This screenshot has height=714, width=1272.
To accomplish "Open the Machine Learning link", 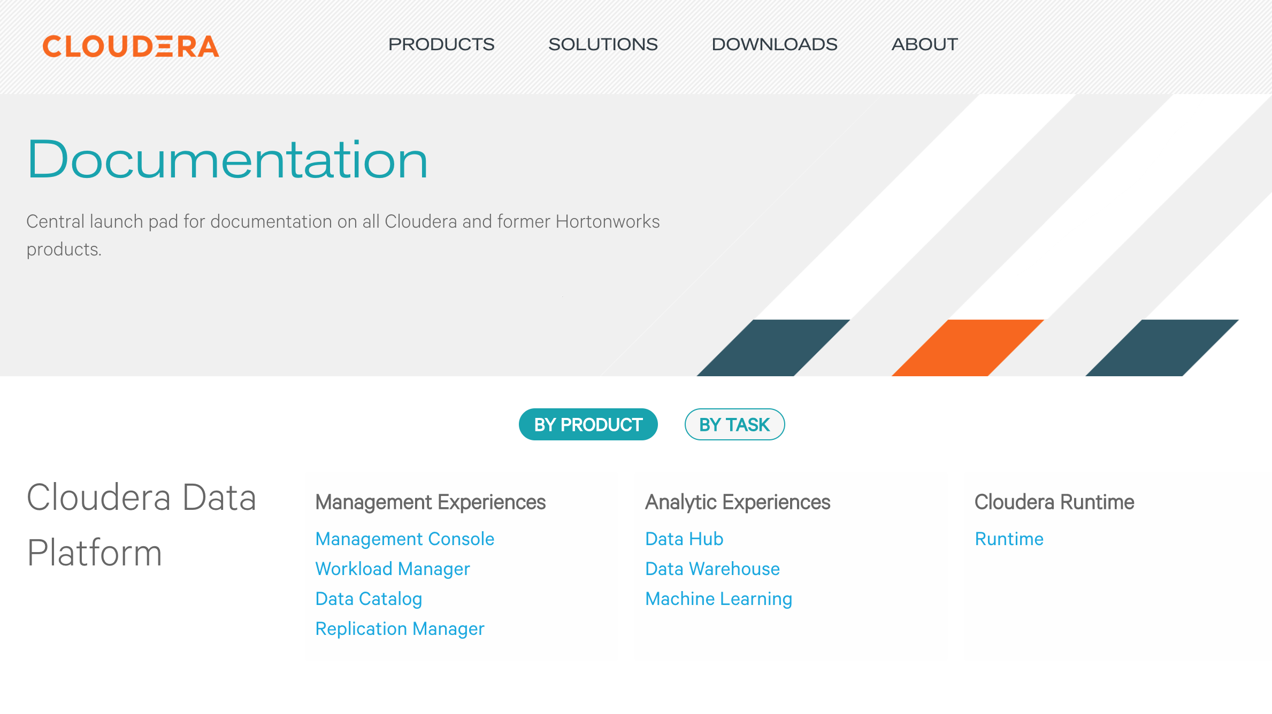I will 719,599.
